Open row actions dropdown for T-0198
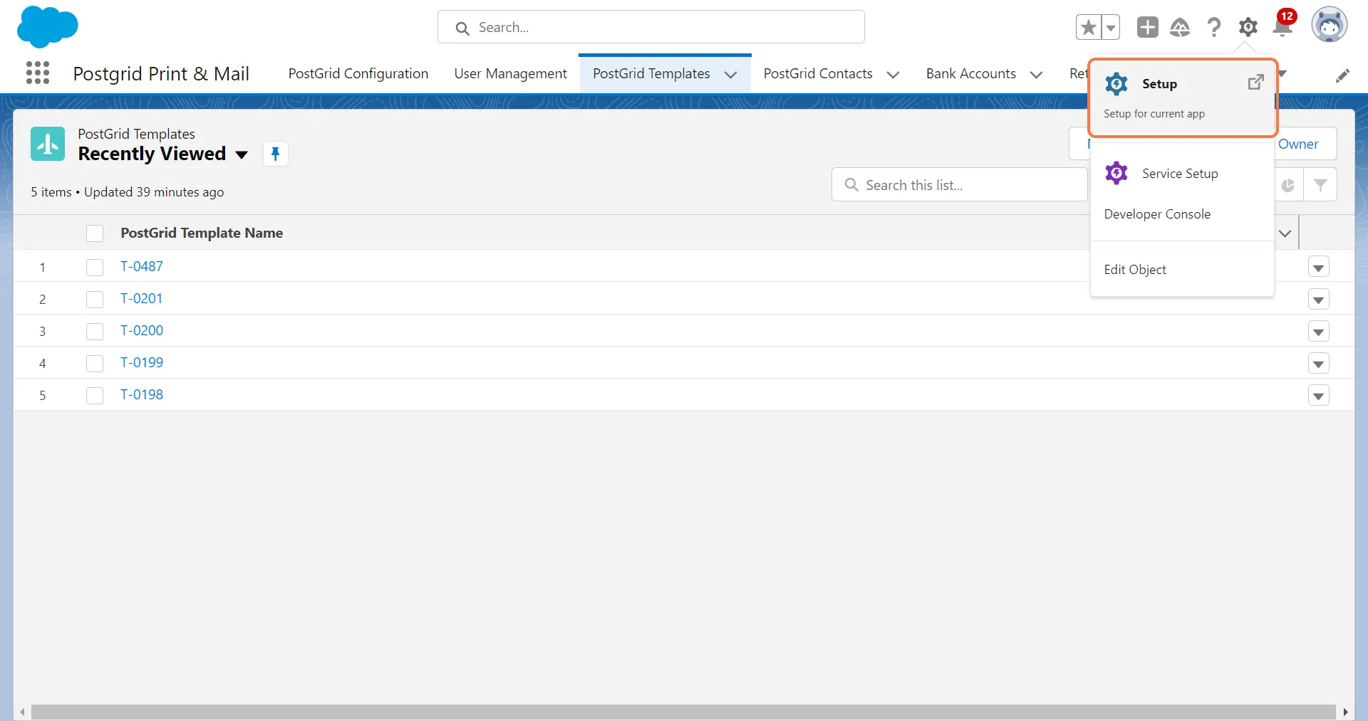1368x721 pixels. (1318, 396)
